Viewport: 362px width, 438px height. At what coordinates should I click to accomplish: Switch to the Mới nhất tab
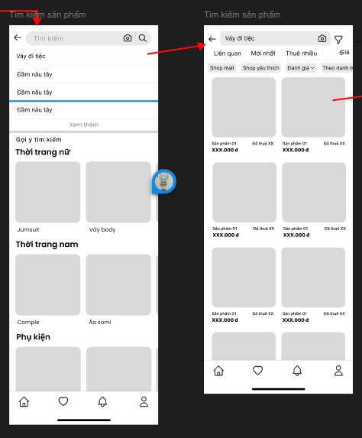pyautogui.click(x=263, y=54)
